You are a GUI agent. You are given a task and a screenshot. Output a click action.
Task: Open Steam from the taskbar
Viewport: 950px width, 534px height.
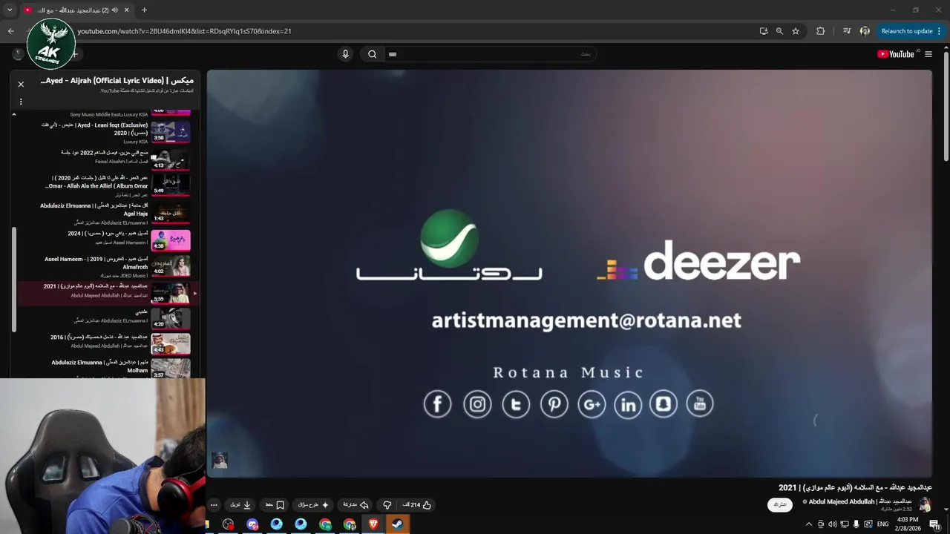397,524
